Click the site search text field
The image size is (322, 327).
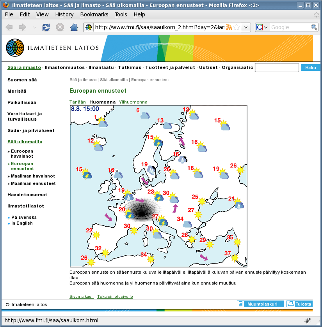tap(277, 68)
